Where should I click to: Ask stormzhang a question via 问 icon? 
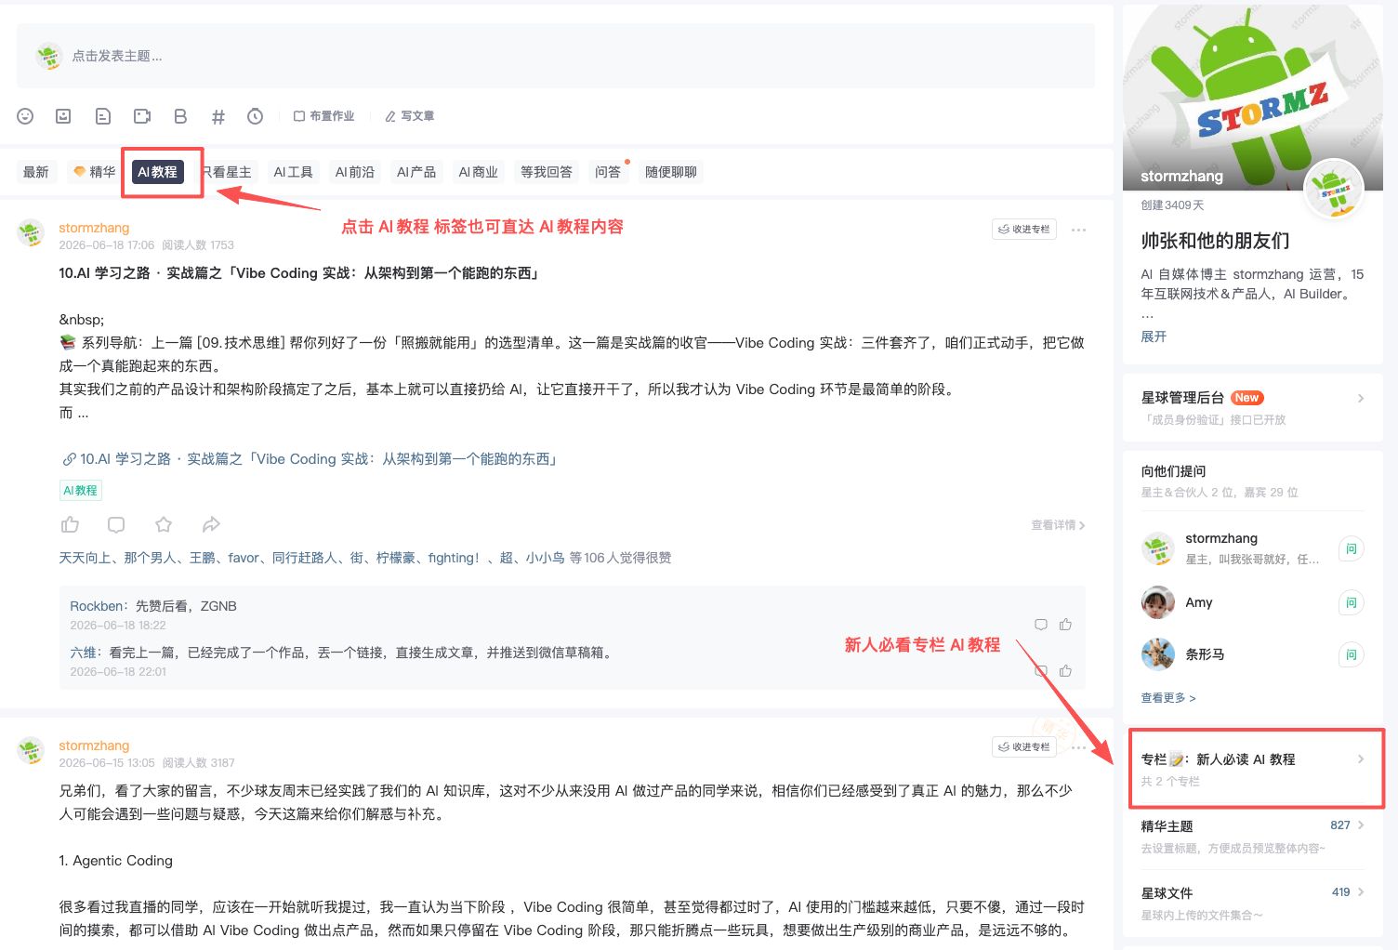[x=1352, y=549]
